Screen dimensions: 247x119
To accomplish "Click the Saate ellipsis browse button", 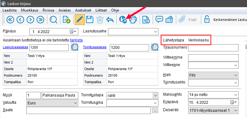I will coord(155,110).
